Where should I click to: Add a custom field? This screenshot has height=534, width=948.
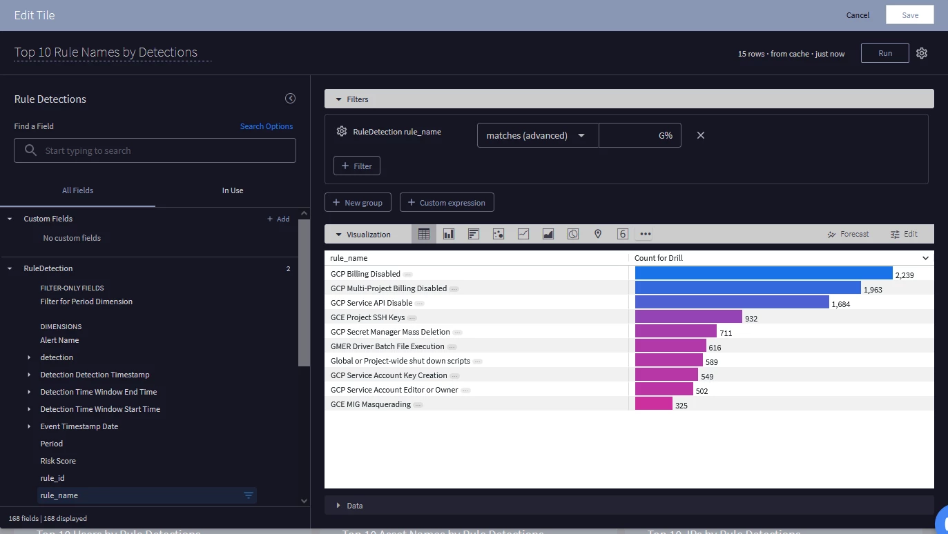pyautogui.click(x=278, y=219)
